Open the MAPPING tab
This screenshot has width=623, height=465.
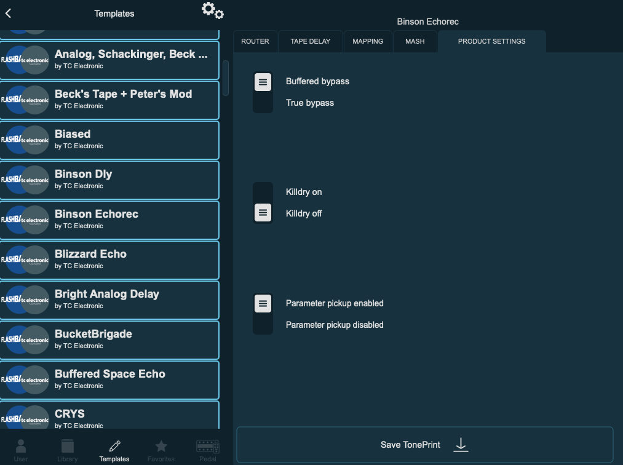click(367, 41)
